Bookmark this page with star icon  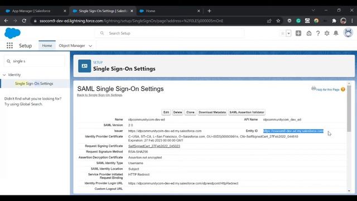(x=278, y=21)
